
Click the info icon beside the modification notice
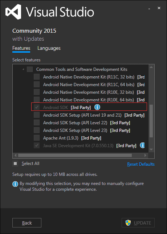pos(15,184)
